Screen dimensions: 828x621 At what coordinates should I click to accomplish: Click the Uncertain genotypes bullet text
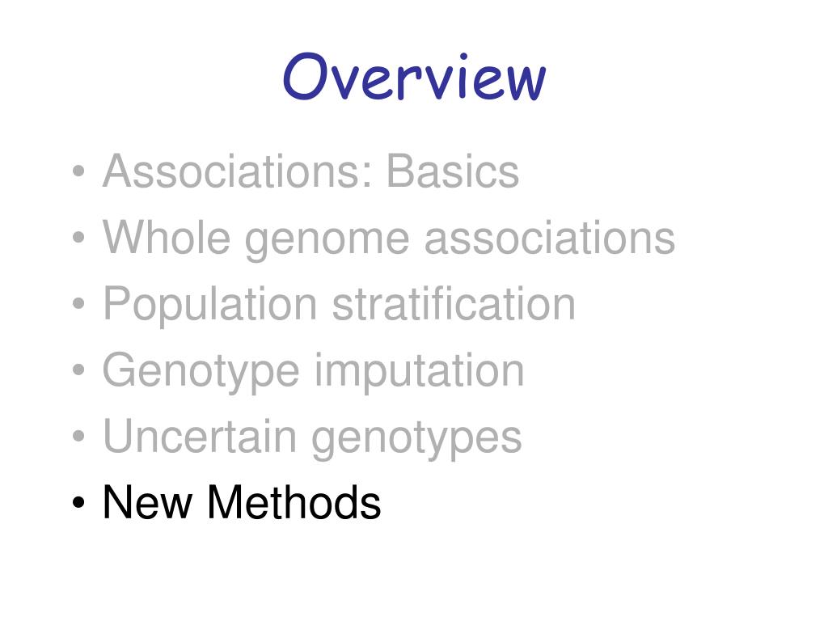313,438
